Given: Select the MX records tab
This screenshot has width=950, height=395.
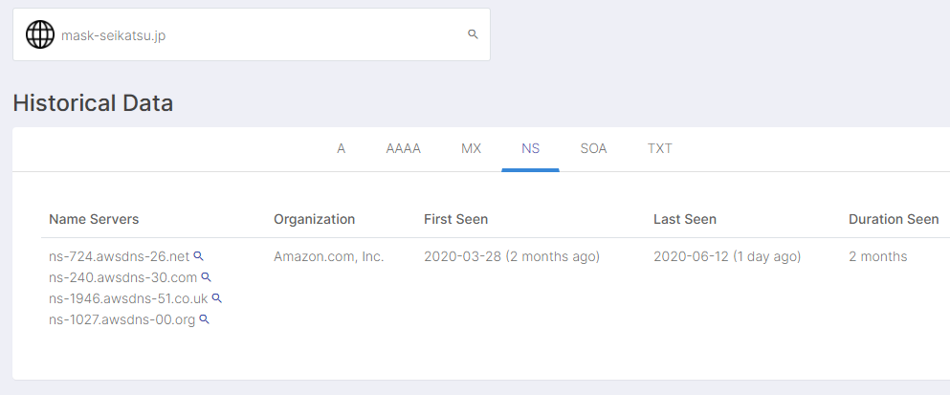Looking at the screenshot, I should pyautogui.click(x=471, y=148).
